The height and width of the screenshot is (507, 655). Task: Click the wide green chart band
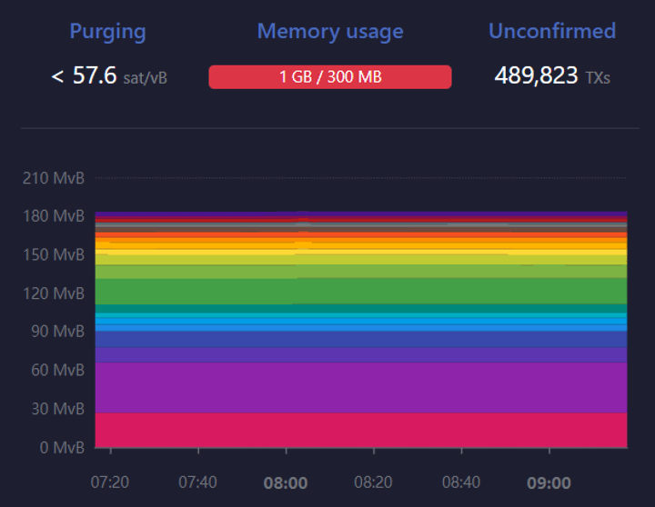click(x=361, y=292)
